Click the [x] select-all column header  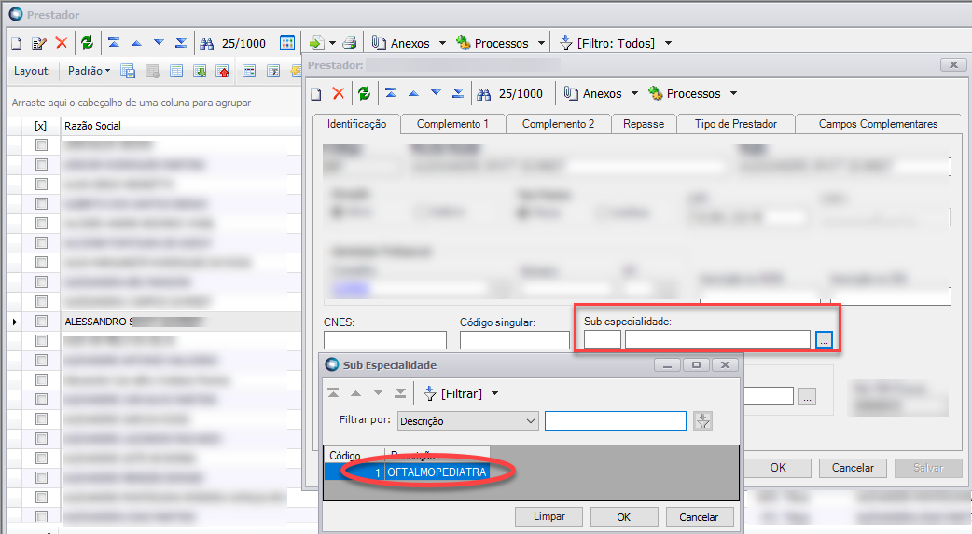(x=40, y=126)
